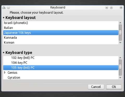Select Japanese 106 keys layout

point(61,33)
